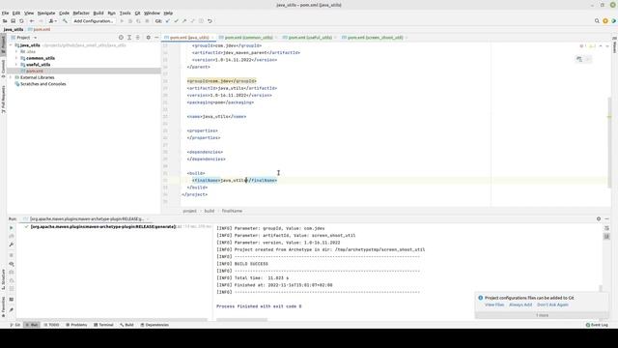Expand the .idea folder

point(16,51)
